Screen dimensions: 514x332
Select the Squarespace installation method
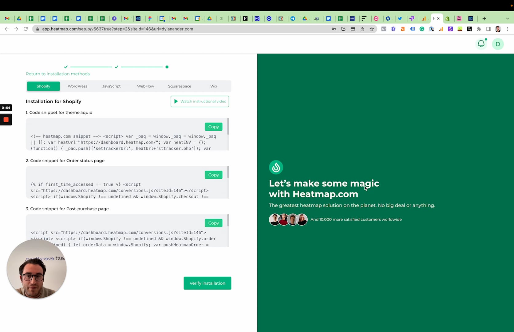(180, 86)
